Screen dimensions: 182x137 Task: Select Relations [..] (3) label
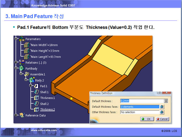point(36,63)
